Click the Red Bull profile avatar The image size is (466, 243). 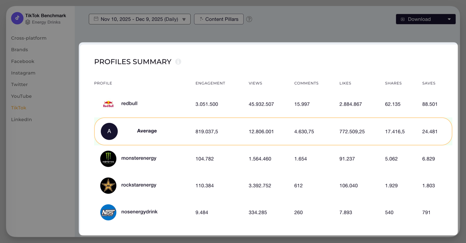coord(108,104)
